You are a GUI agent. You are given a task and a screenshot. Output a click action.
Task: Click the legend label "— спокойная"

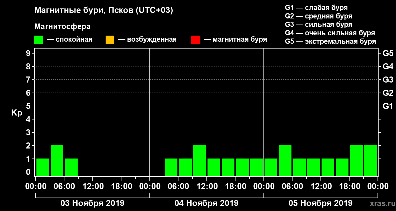(70, 40)
